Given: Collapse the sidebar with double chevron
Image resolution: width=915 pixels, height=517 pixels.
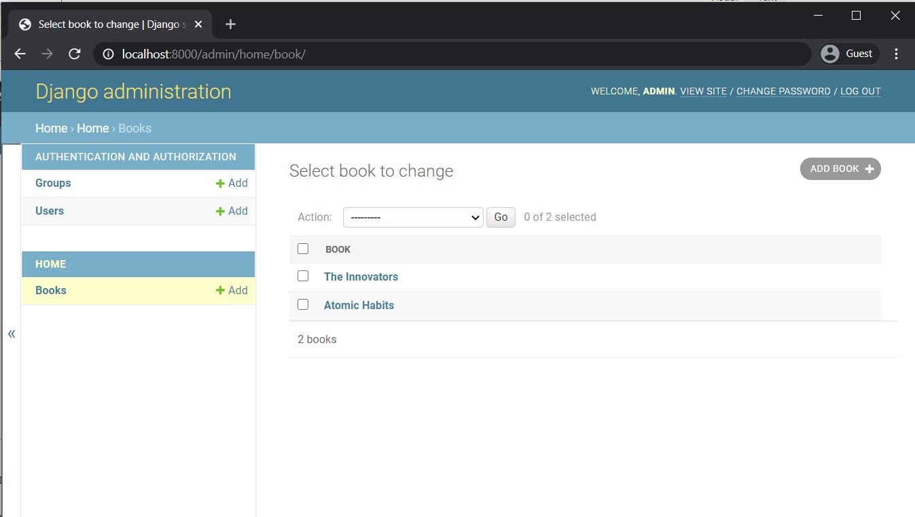Looking at the screenshot, I should pyautogui.click(x=12, y=334).
